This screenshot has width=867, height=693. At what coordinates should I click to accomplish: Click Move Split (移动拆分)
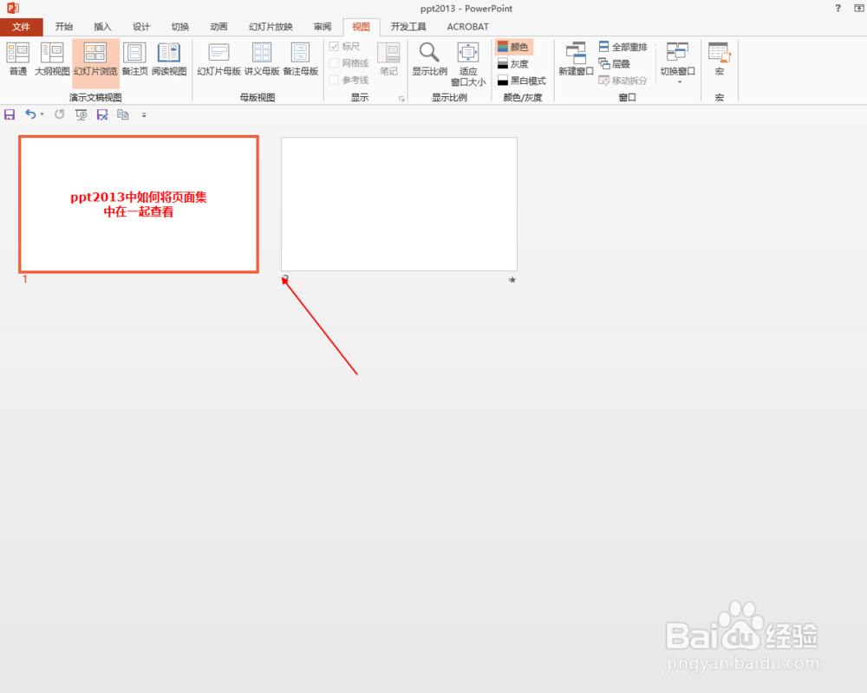623,81
